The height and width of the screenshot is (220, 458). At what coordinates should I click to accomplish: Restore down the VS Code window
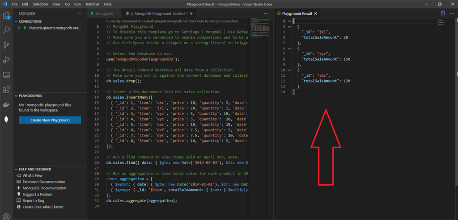(x=440, y=4)
